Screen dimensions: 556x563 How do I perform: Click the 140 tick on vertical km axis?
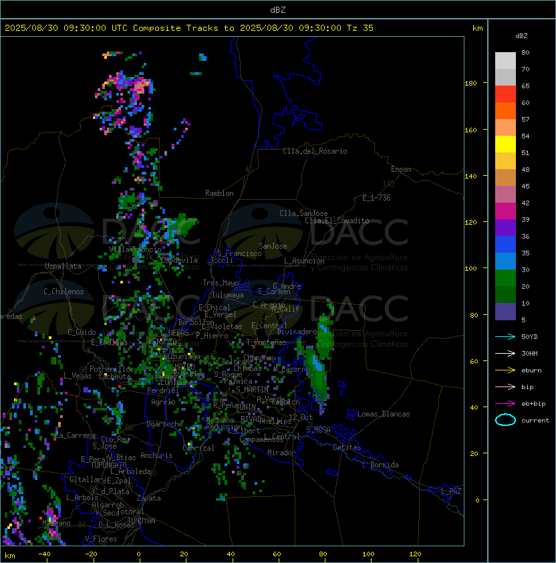tap(470, 176)
